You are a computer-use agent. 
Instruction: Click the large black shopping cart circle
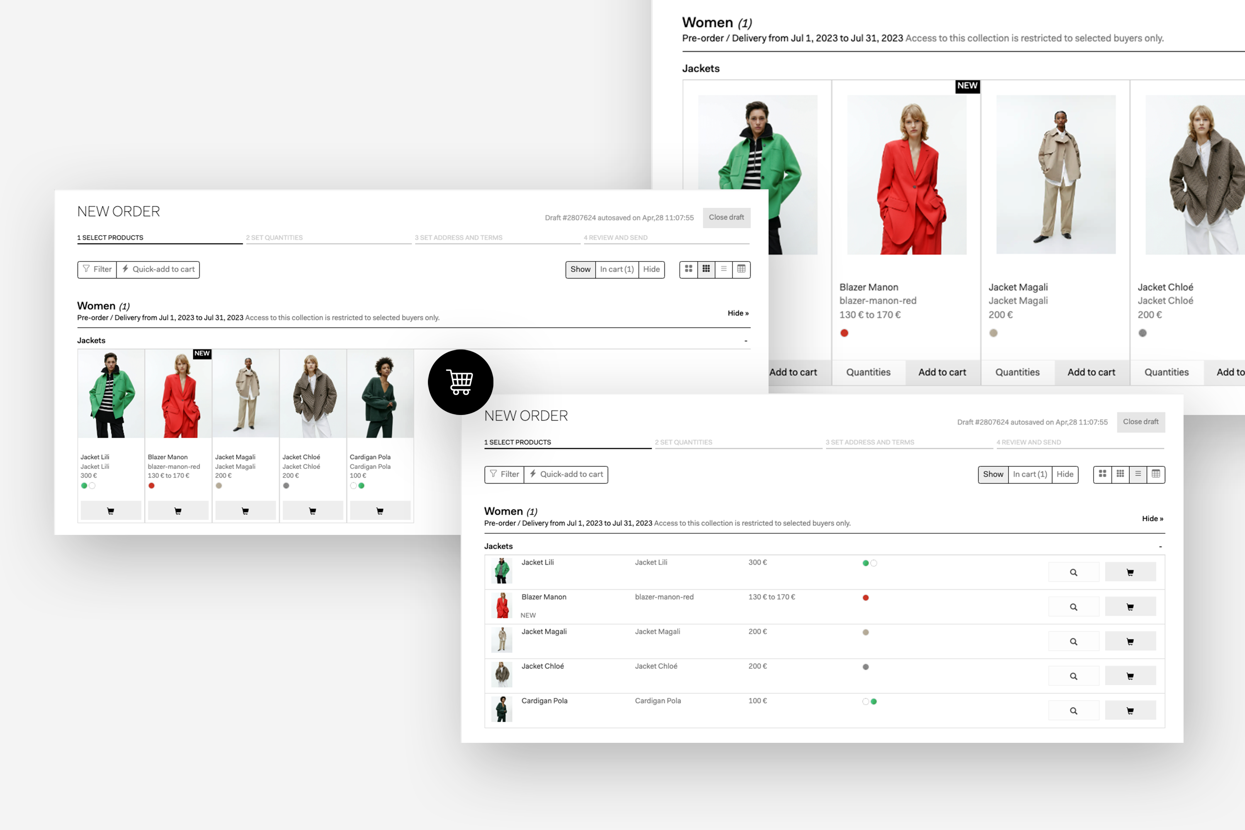tap(461, 382)
